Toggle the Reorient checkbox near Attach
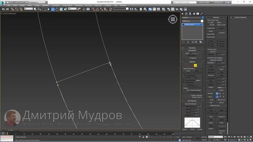 (218, 33)
